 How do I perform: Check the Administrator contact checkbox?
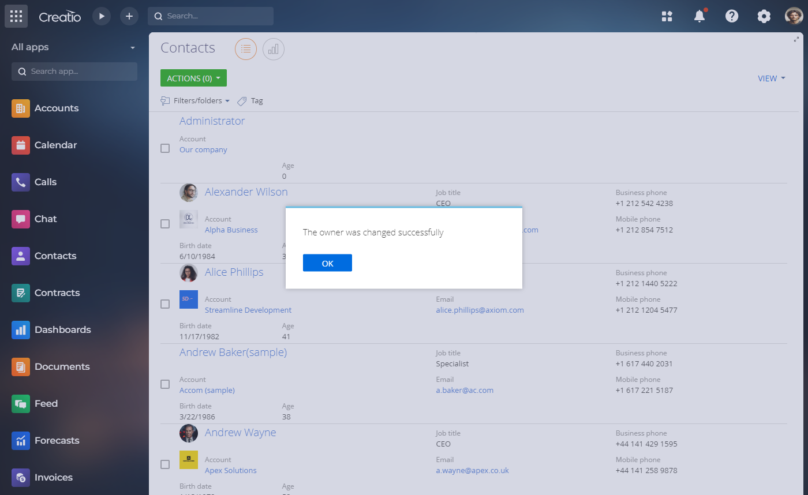pyautogui.click(x=165, y=148)
